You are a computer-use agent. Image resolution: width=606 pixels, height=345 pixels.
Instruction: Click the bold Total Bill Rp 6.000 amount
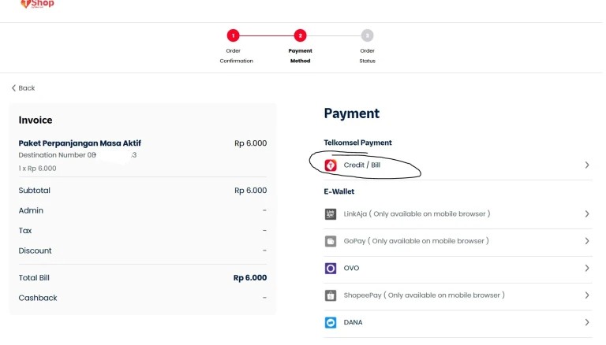click(250, 278)
